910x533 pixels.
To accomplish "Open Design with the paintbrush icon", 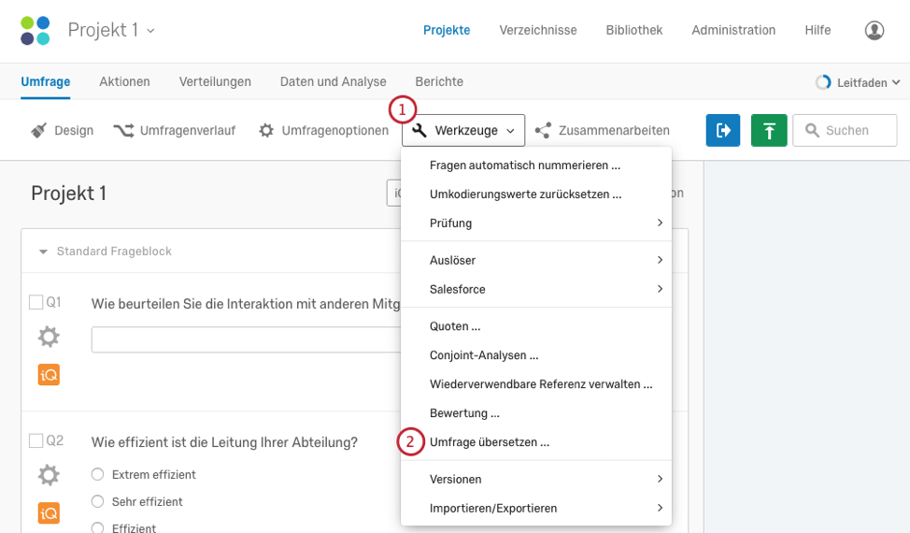I will (x=62, y=131).
